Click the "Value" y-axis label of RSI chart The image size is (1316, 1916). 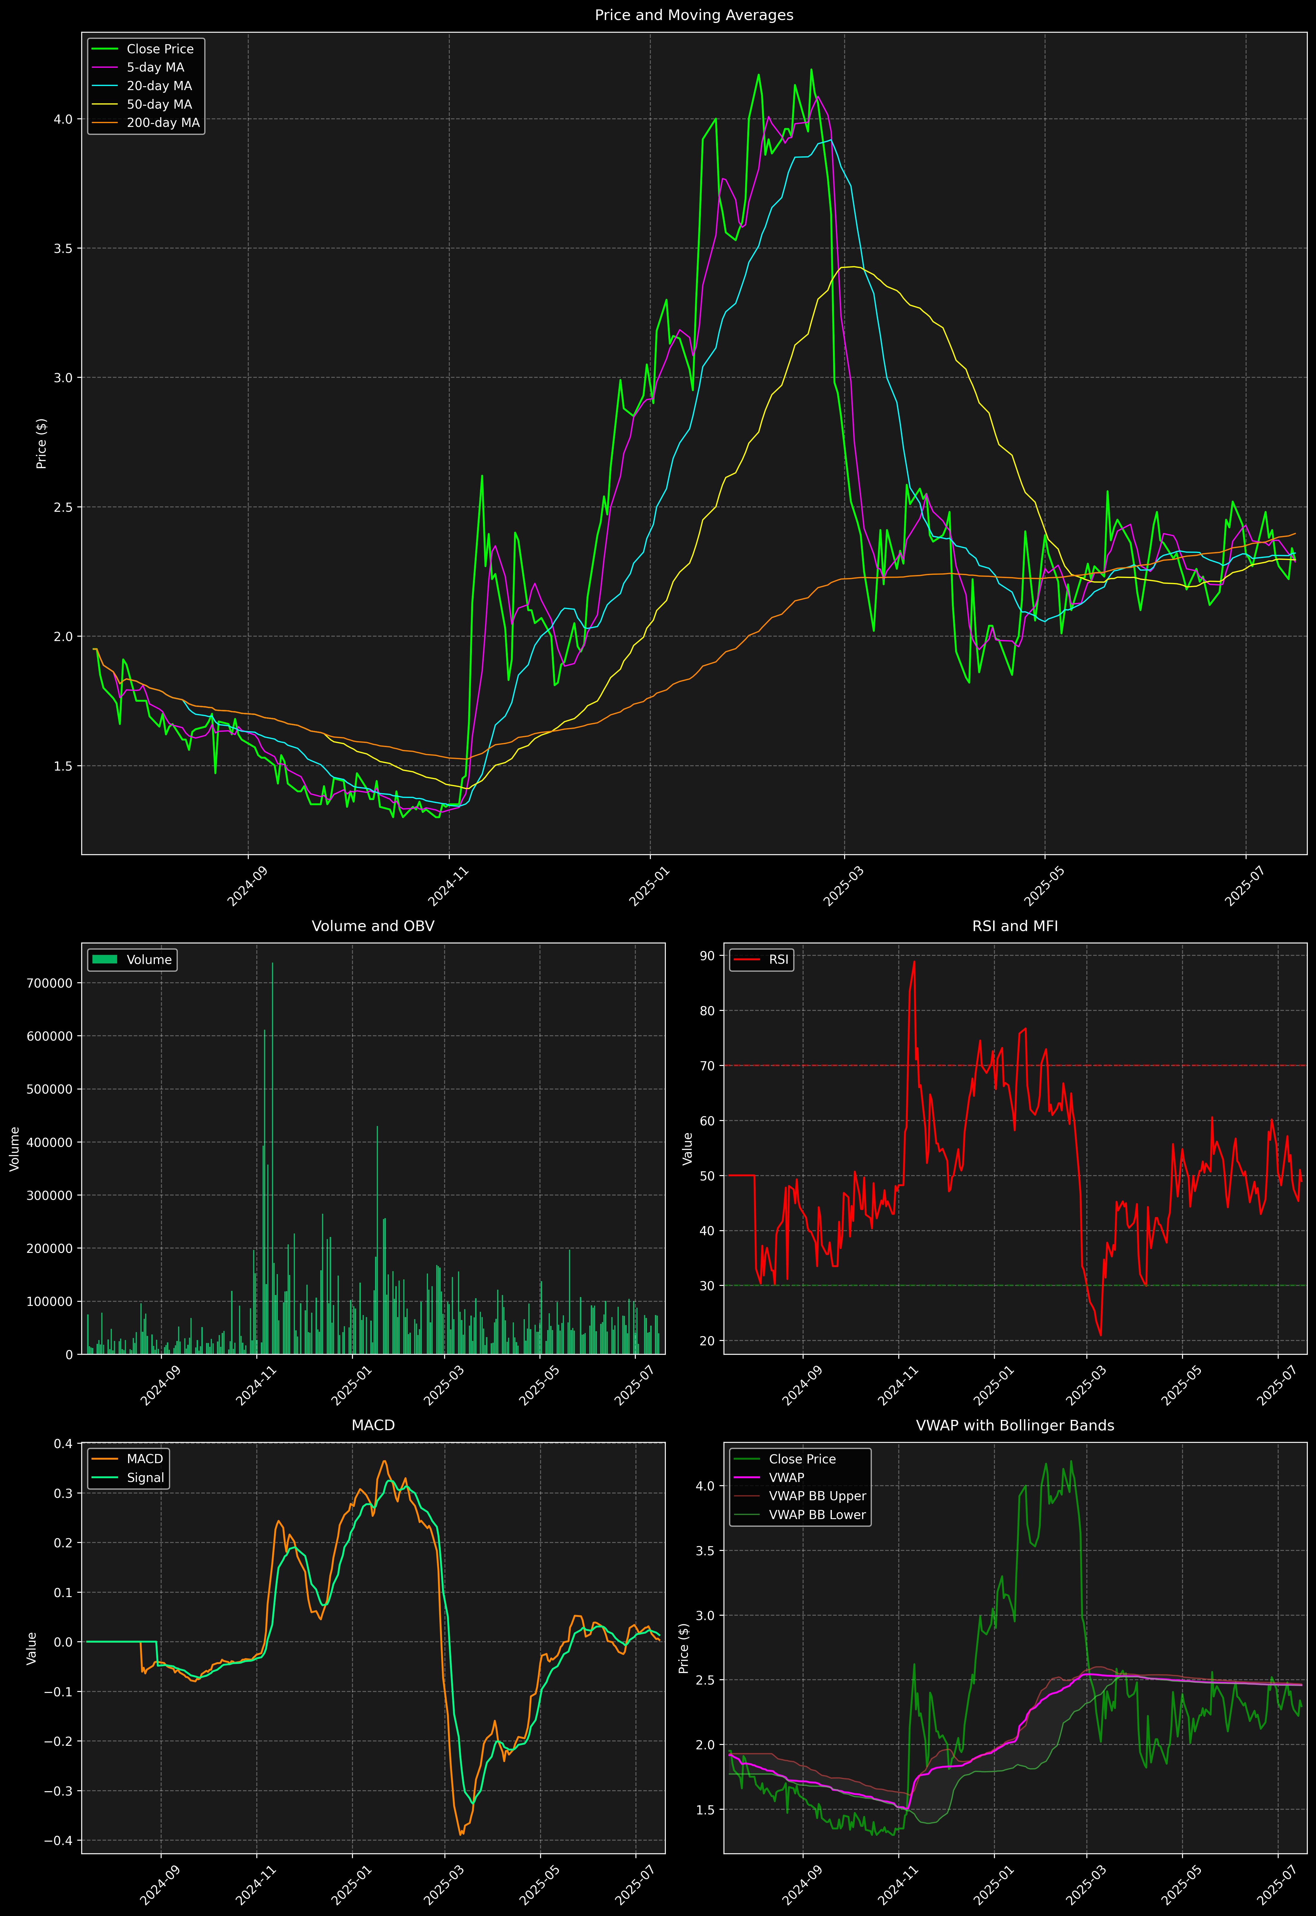click(x=688, y=1149)
